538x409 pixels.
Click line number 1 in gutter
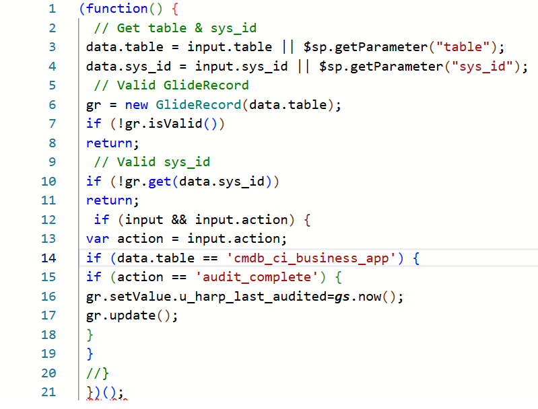pos(52,9)
